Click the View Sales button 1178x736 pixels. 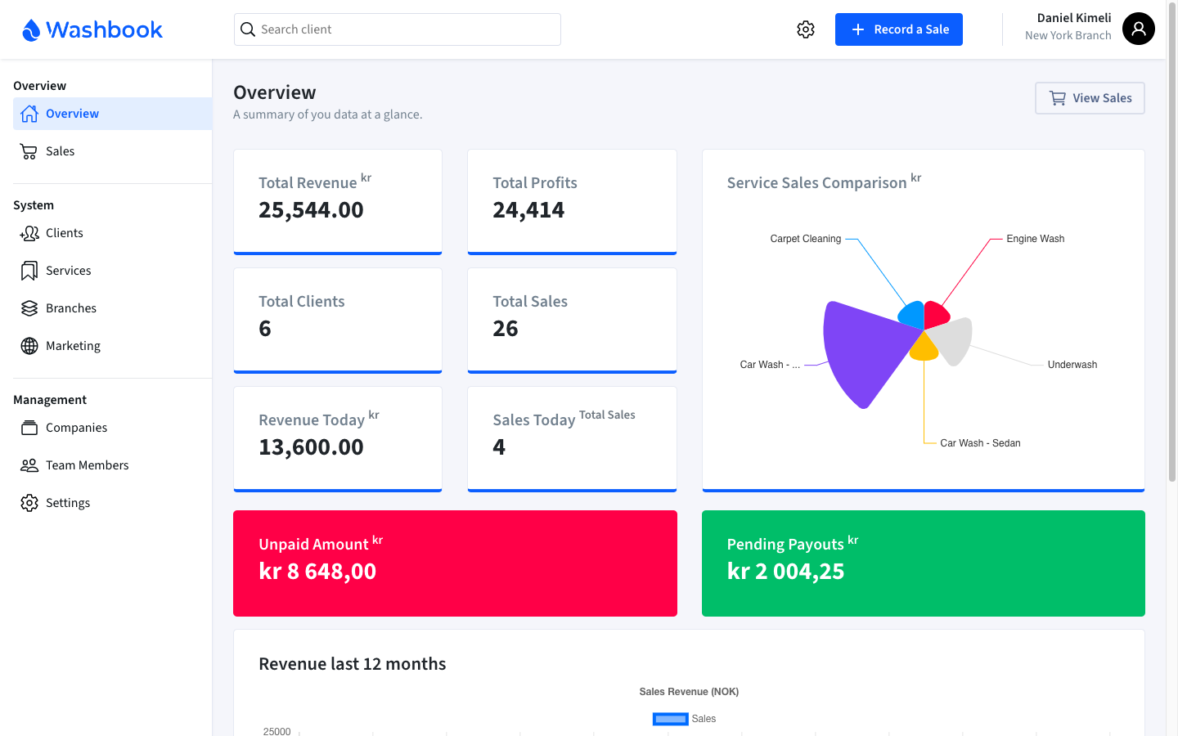click(1090, 98)
